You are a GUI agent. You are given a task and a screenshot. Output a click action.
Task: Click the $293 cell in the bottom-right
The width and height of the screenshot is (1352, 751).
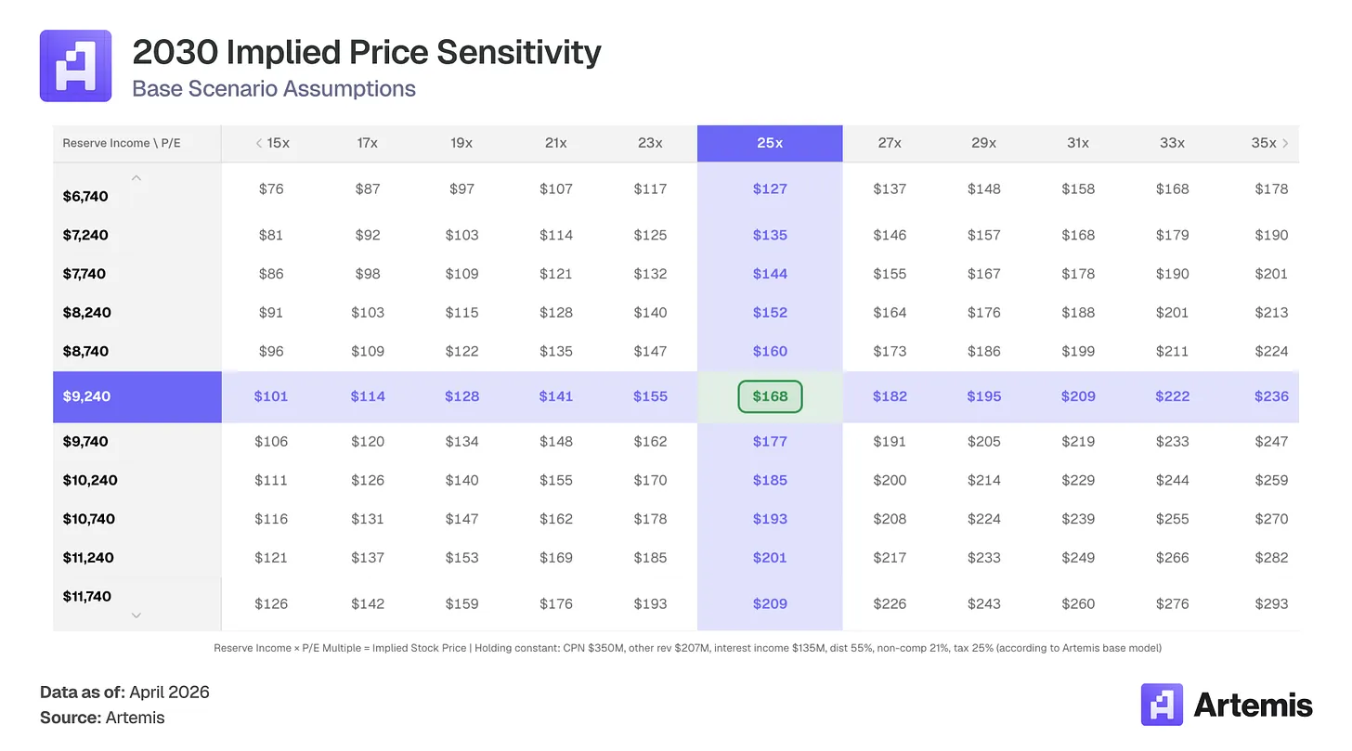click(x=1271, y=603)
